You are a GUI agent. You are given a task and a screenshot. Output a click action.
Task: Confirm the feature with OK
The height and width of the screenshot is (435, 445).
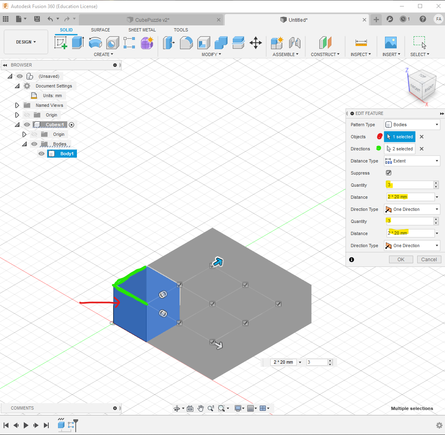point(401,259)
